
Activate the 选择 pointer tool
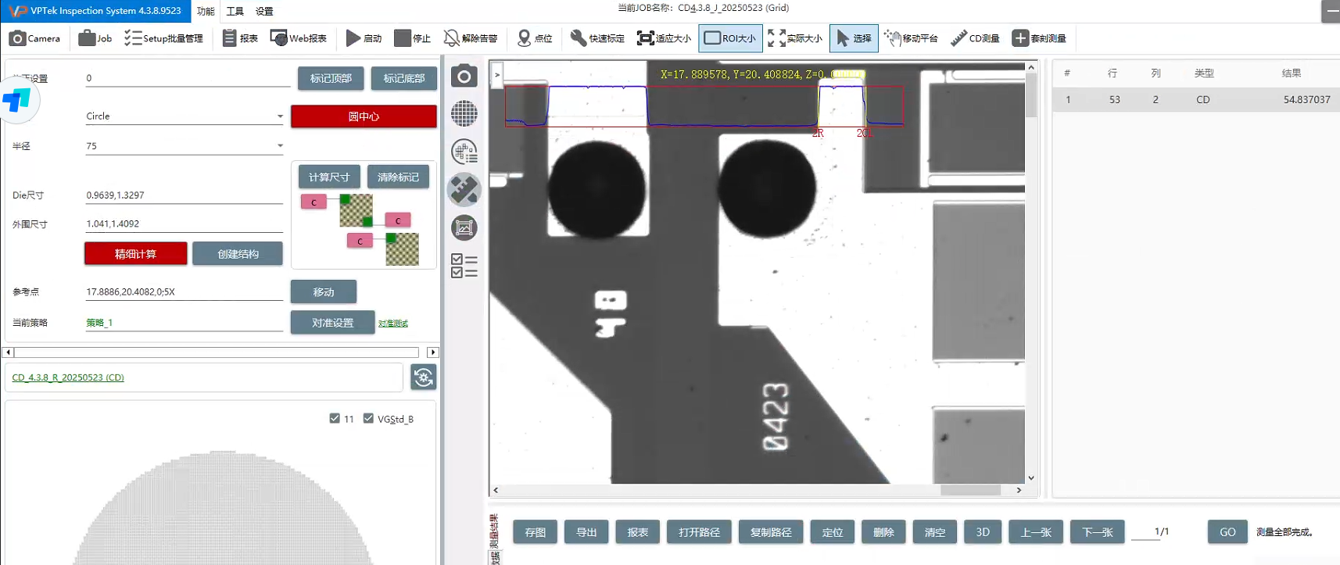(x=854, y=38)
